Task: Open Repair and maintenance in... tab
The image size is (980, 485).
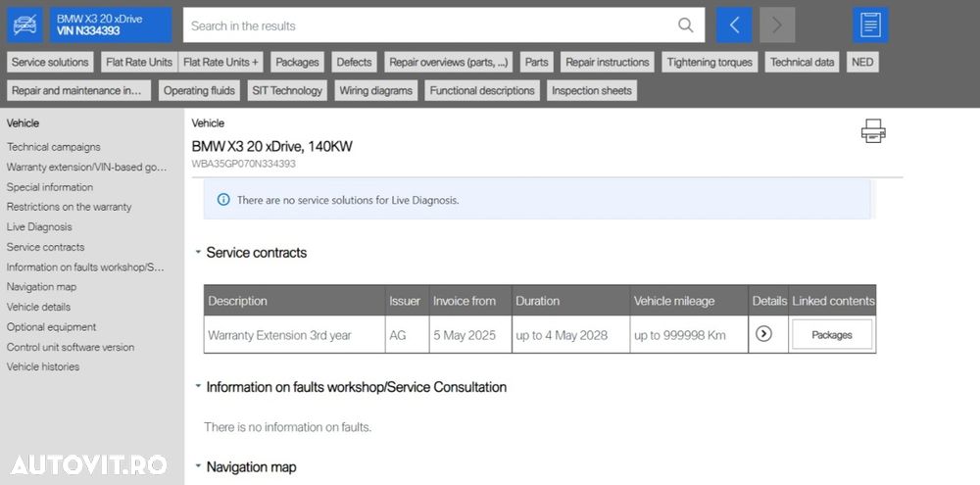Action: coord(78,90)
